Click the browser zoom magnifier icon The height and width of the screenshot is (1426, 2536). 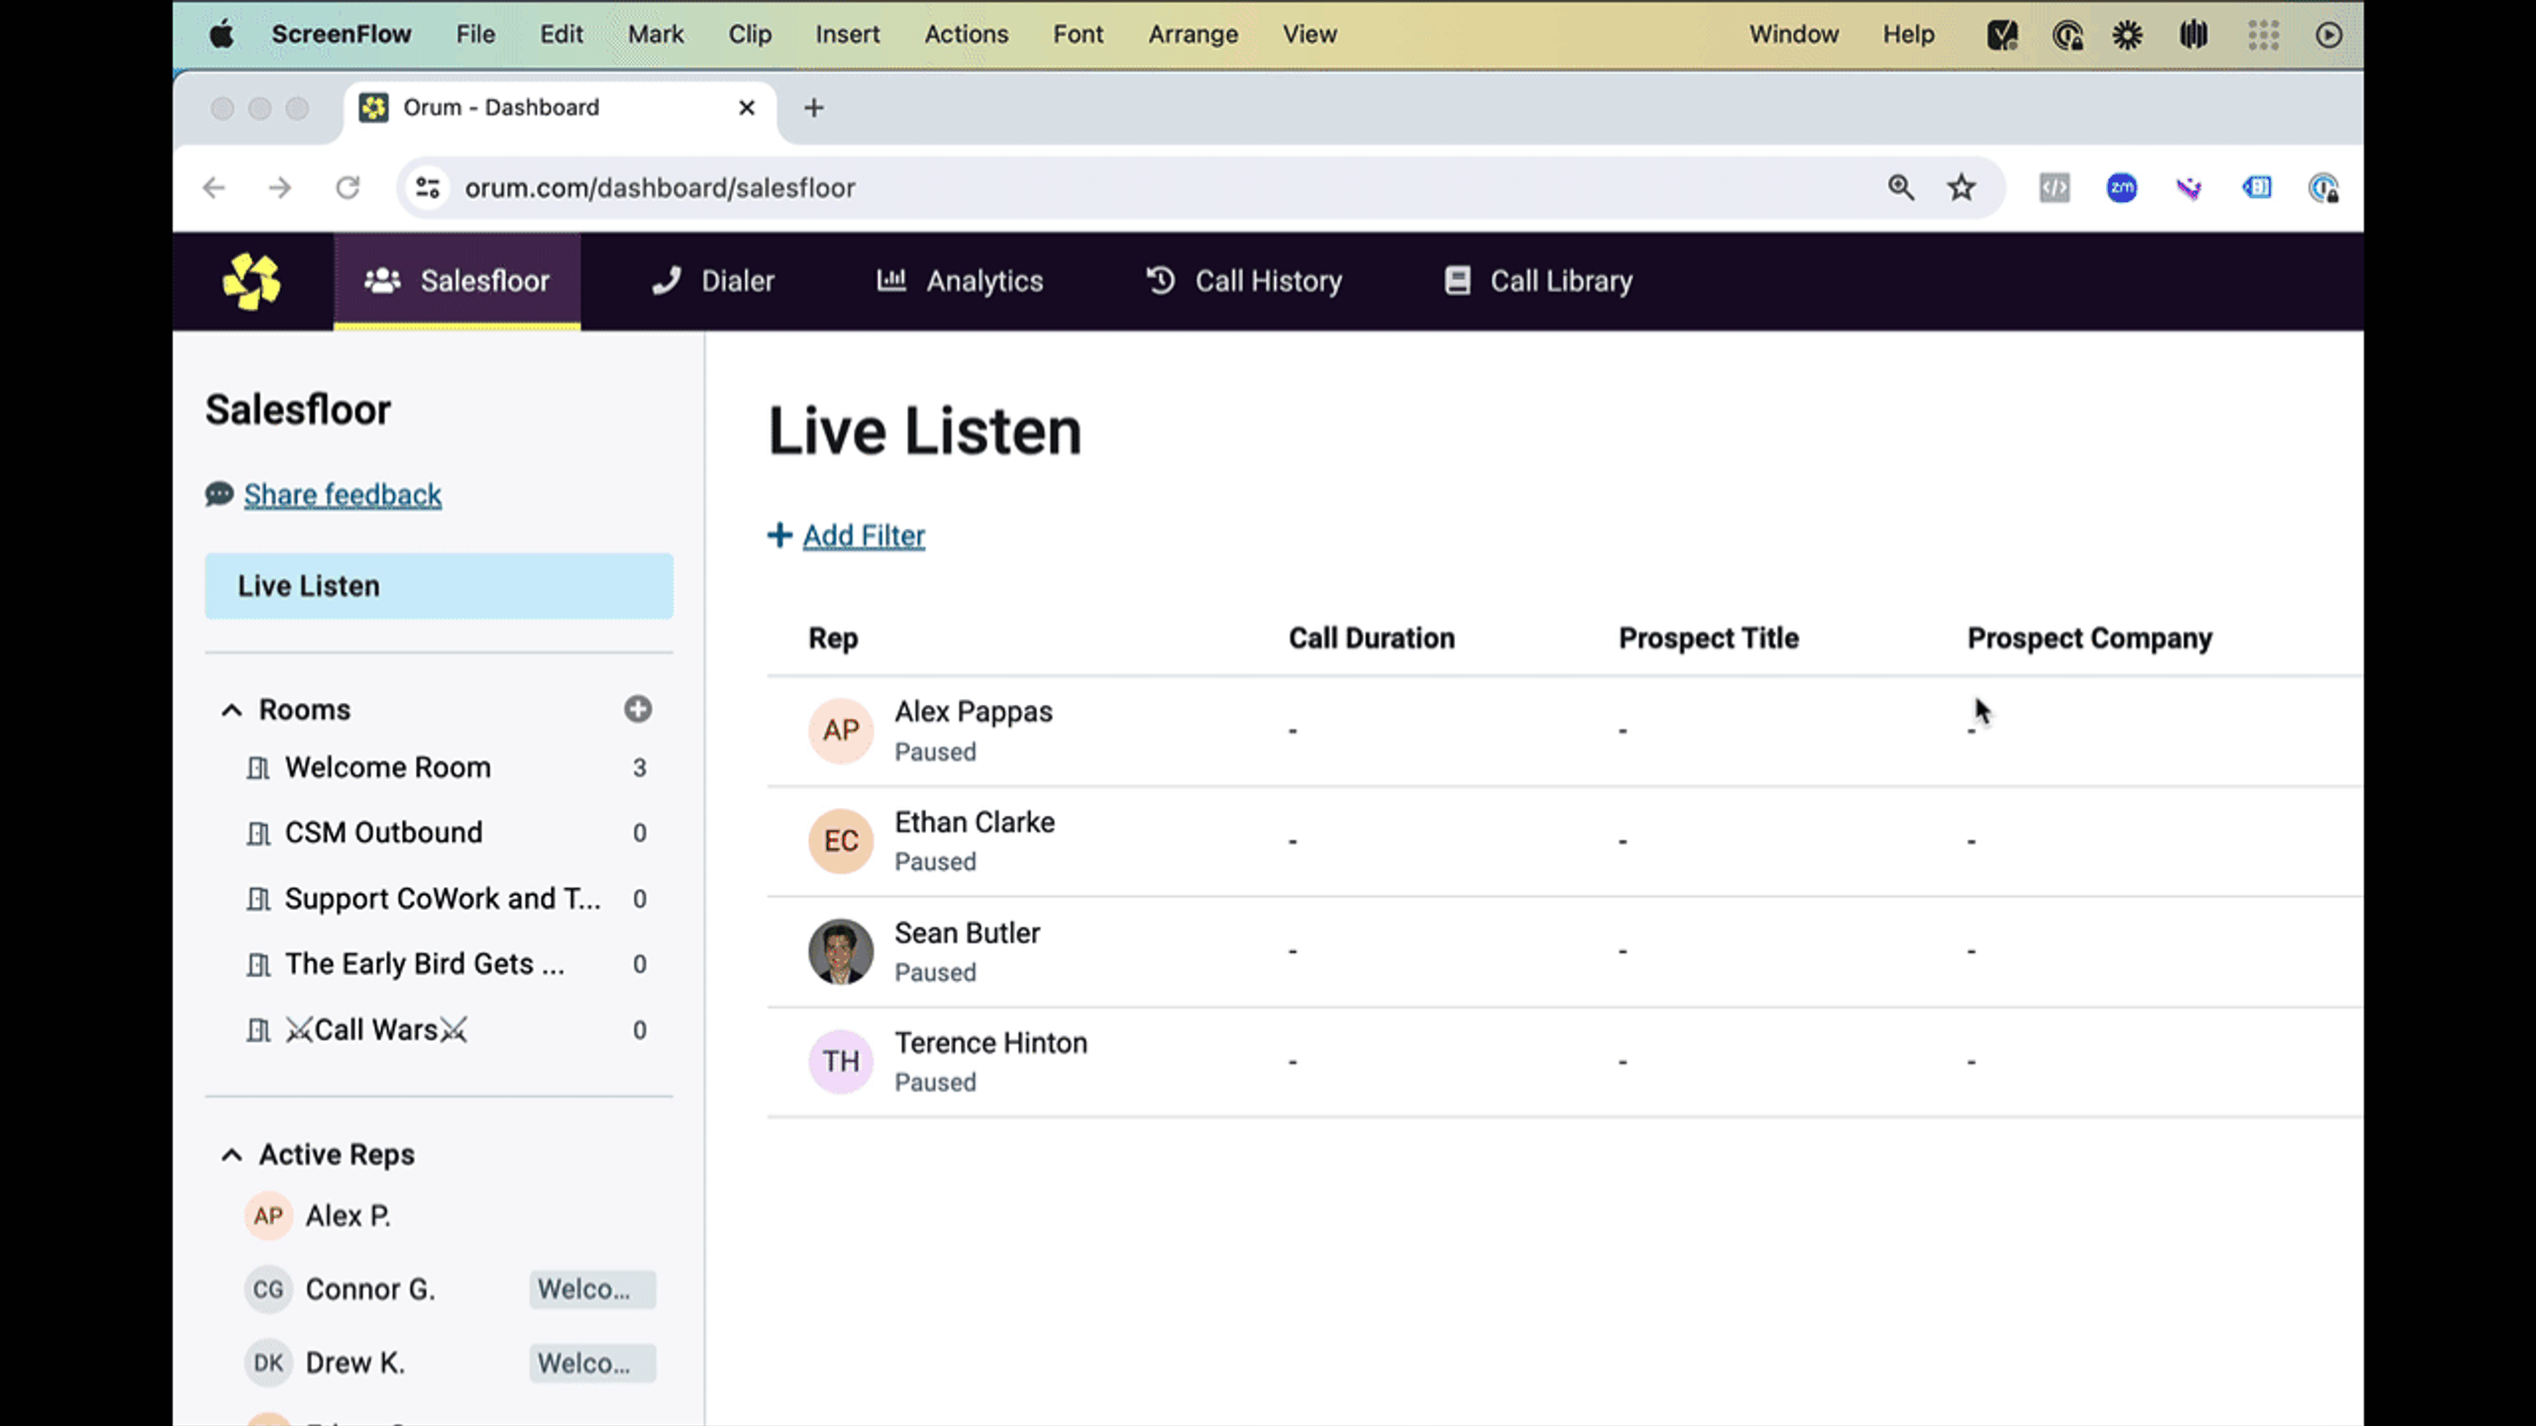coord(1900,187)
